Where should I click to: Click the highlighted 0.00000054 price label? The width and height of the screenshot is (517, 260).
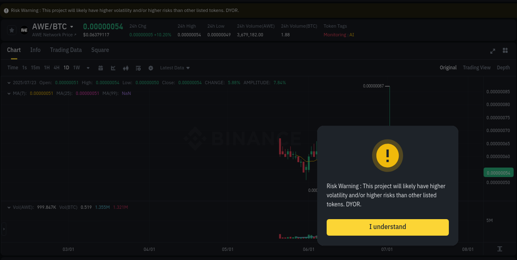[x=498, y=172]
